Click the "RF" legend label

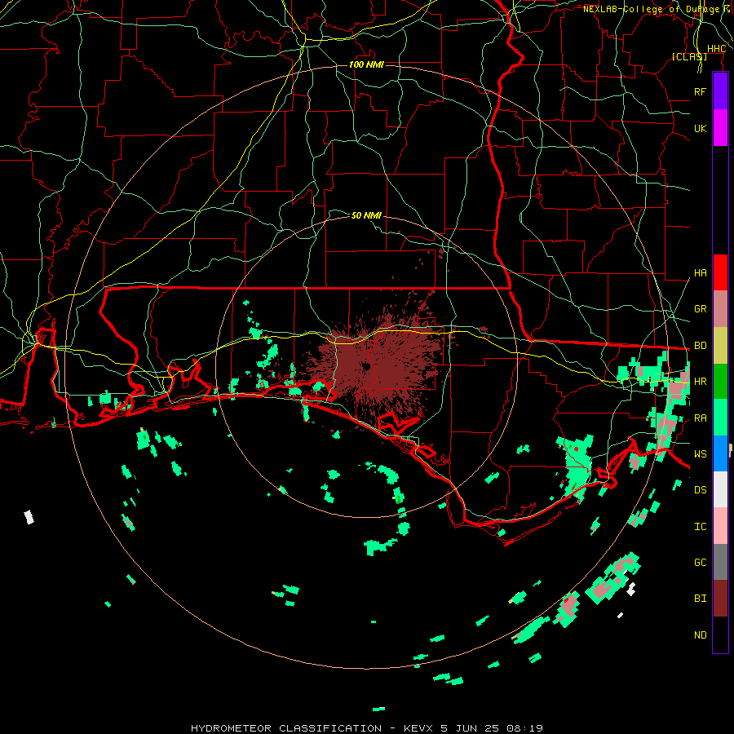(700, 91)
